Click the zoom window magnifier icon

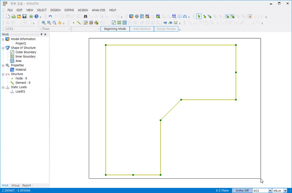[x=54, y=23]
